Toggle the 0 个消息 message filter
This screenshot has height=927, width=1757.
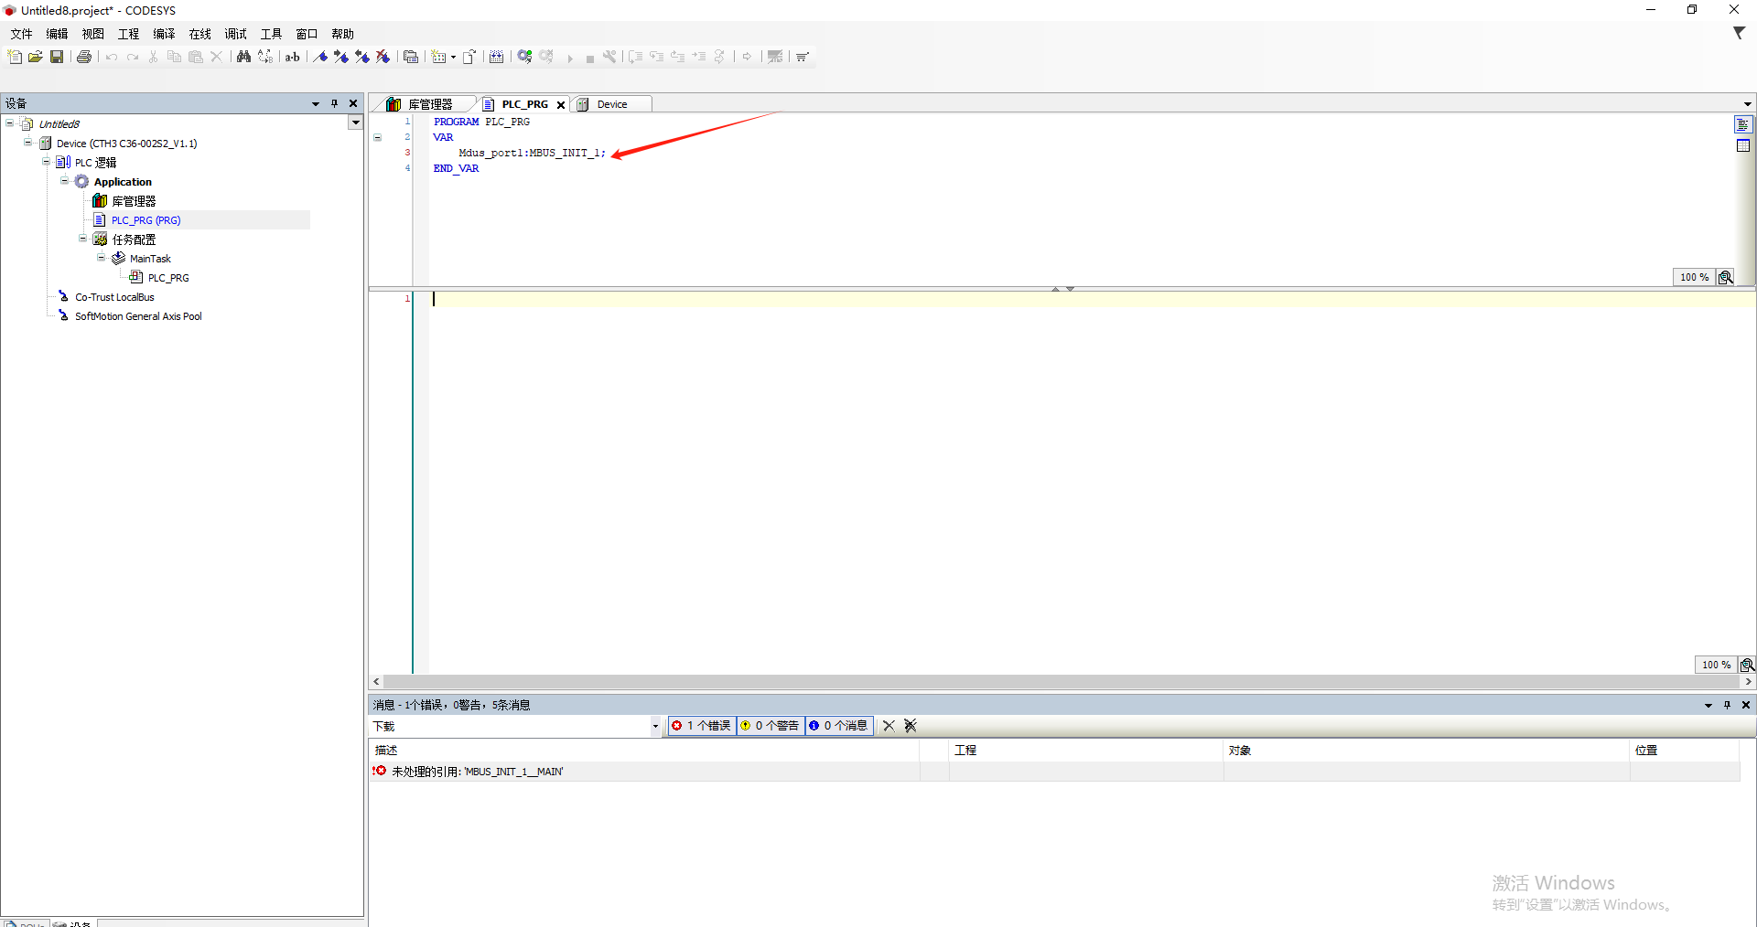click(x=839, y=726)
